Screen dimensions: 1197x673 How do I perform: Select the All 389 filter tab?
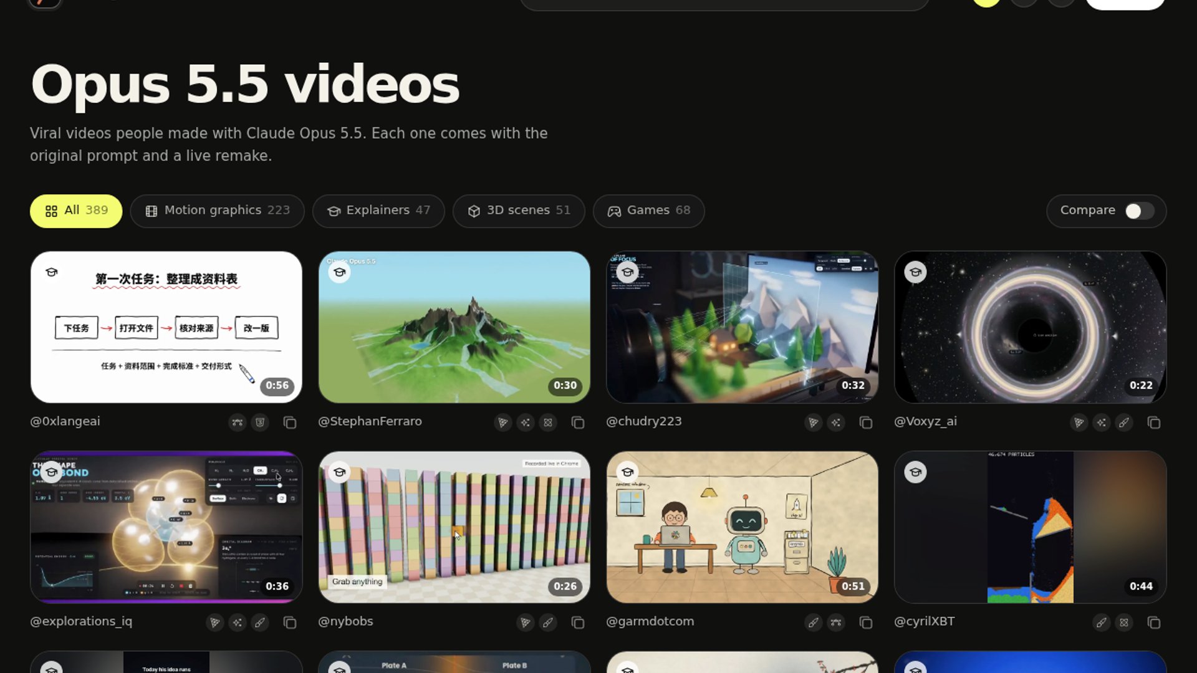[76, 211]
